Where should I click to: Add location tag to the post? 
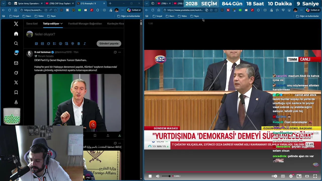[72, 43]
